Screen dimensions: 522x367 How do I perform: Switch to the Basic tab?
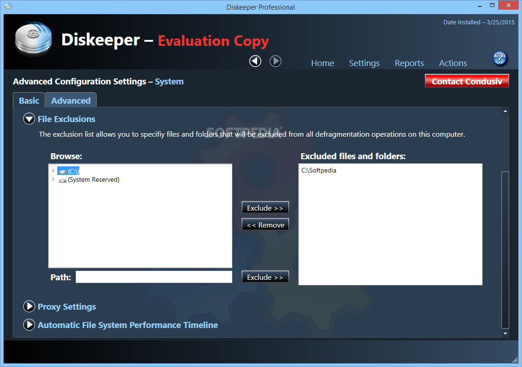coord(29,100)
